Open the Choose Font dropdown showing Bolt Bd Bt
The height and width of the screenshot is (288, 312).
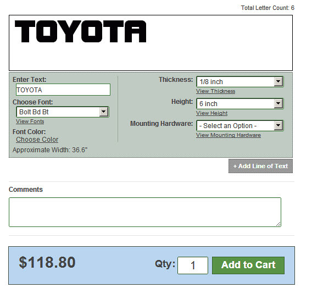coord(63,112)
